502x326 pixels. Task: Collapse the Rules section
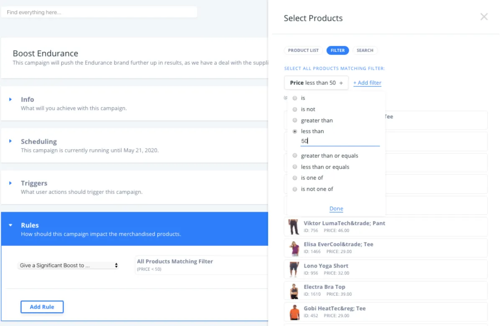(11, 225)
